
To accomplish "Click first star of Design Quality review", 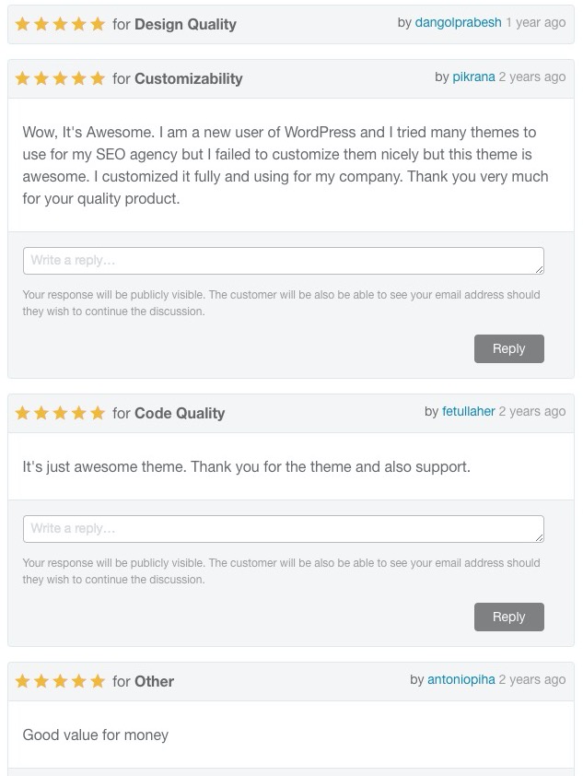I will (x=23, y=25).
